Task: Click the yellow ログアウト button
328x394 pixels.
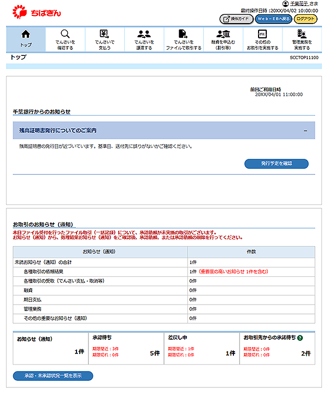Action: click(x=306, y=19)
